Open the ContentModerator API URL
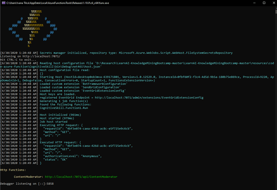 click(81, 177)
